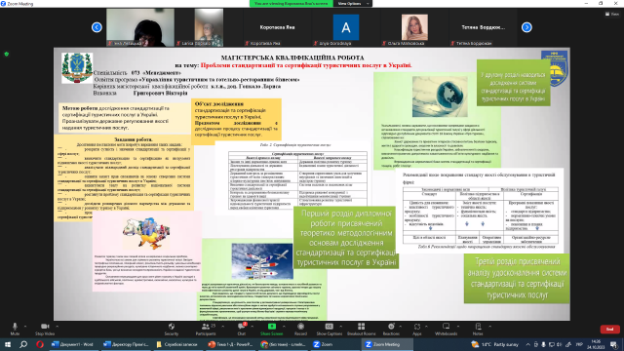Expand the video options arrow beside Stop Video
Screen dimensions: 624x351
click(57, 327)
